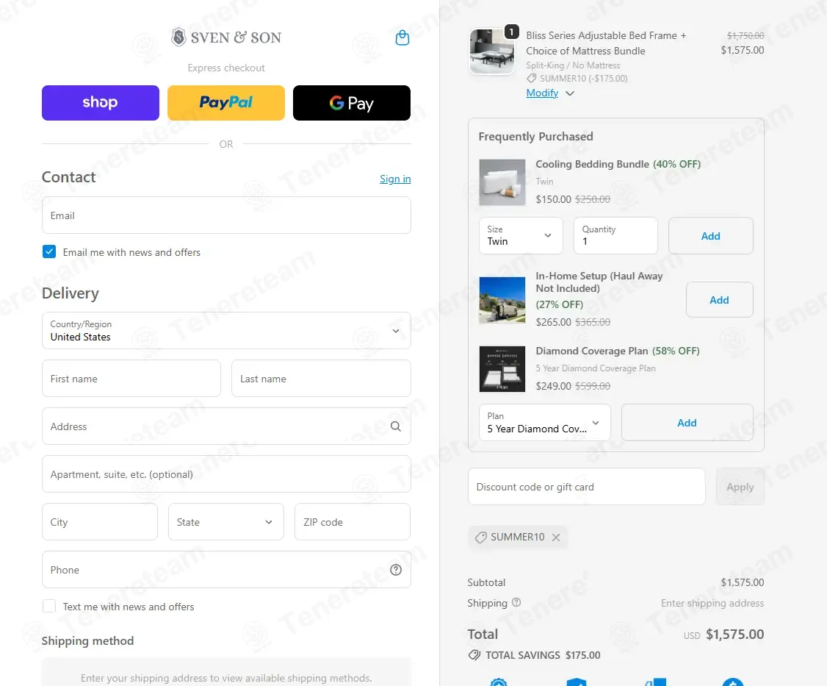Uncheck Email me with news and offers
The height and width of the screenshot is (686, 827).
point(49,252)
